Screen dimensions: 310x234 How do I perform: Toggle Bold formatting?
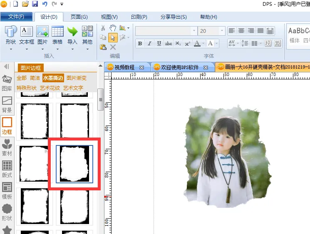[x=140, y=44]
